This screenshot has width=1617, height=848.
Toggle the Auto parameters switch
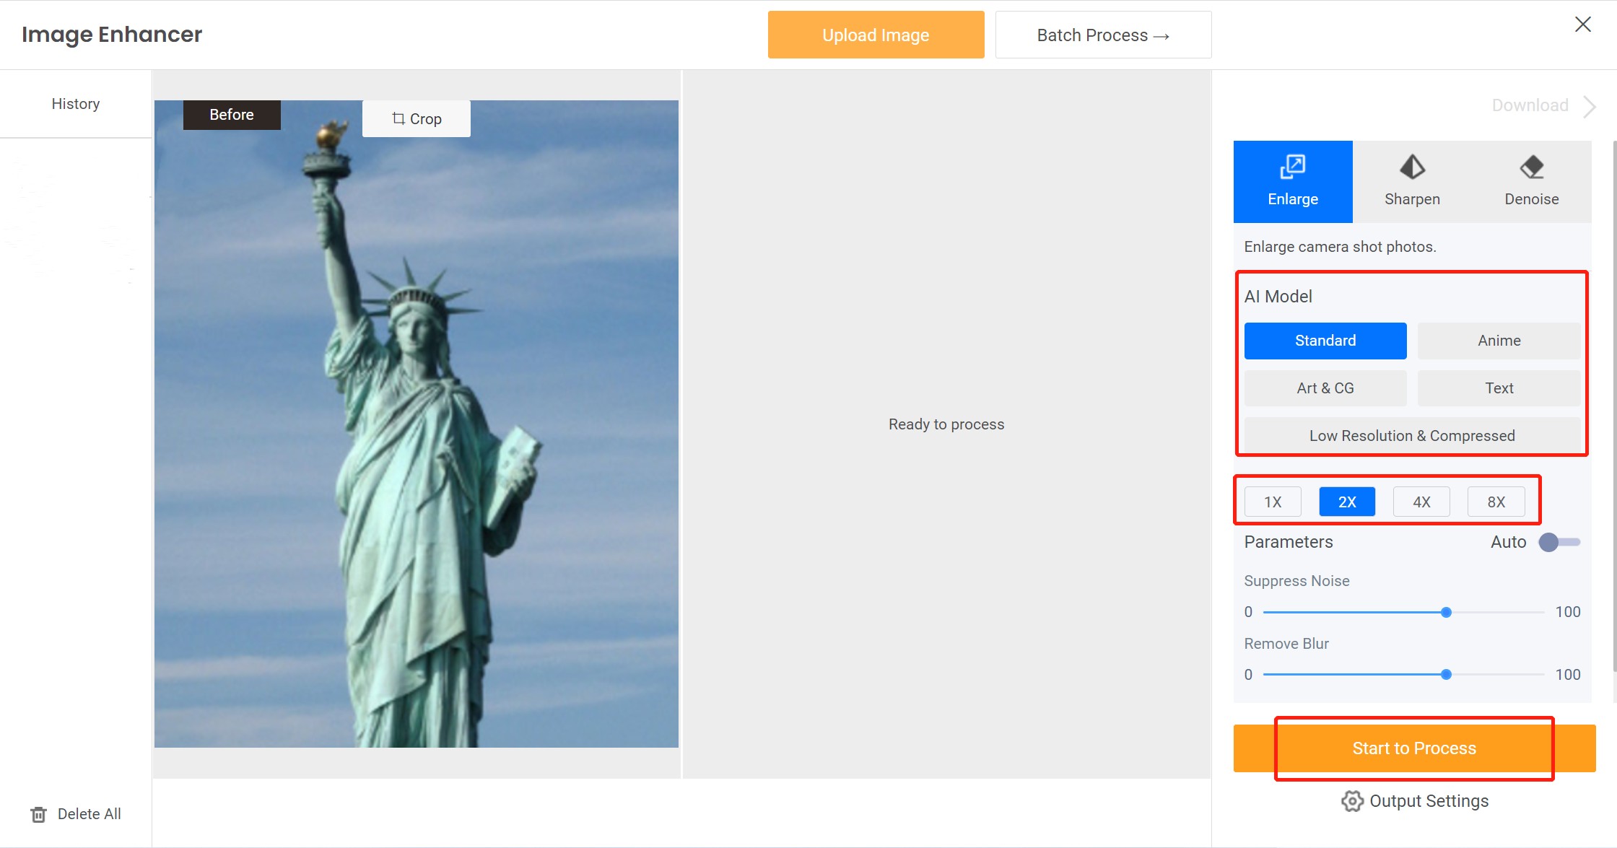coord(1559,542)
